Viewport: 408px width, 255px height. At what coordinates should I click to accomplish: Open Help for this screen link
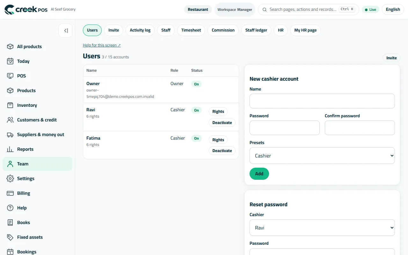(102, 45)
